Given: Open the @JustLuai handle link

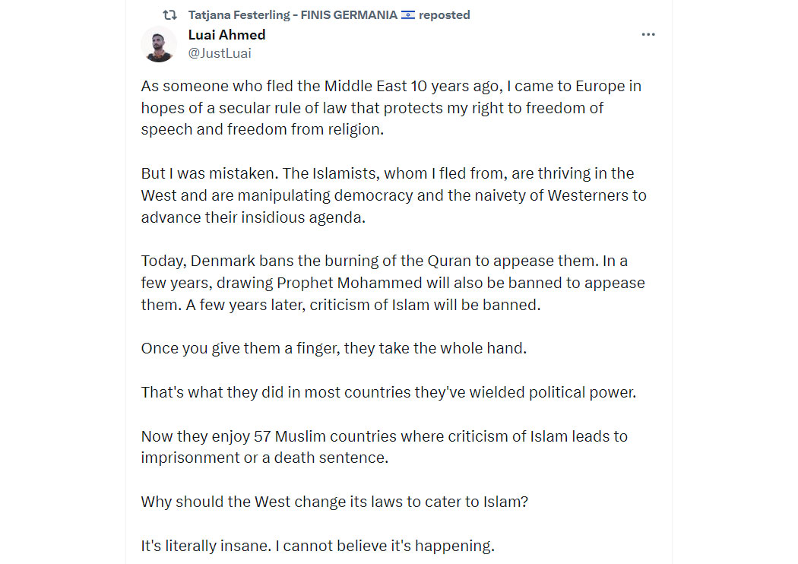Looking at the screenshot, I should pyautogui.click(x=220, y=53).
